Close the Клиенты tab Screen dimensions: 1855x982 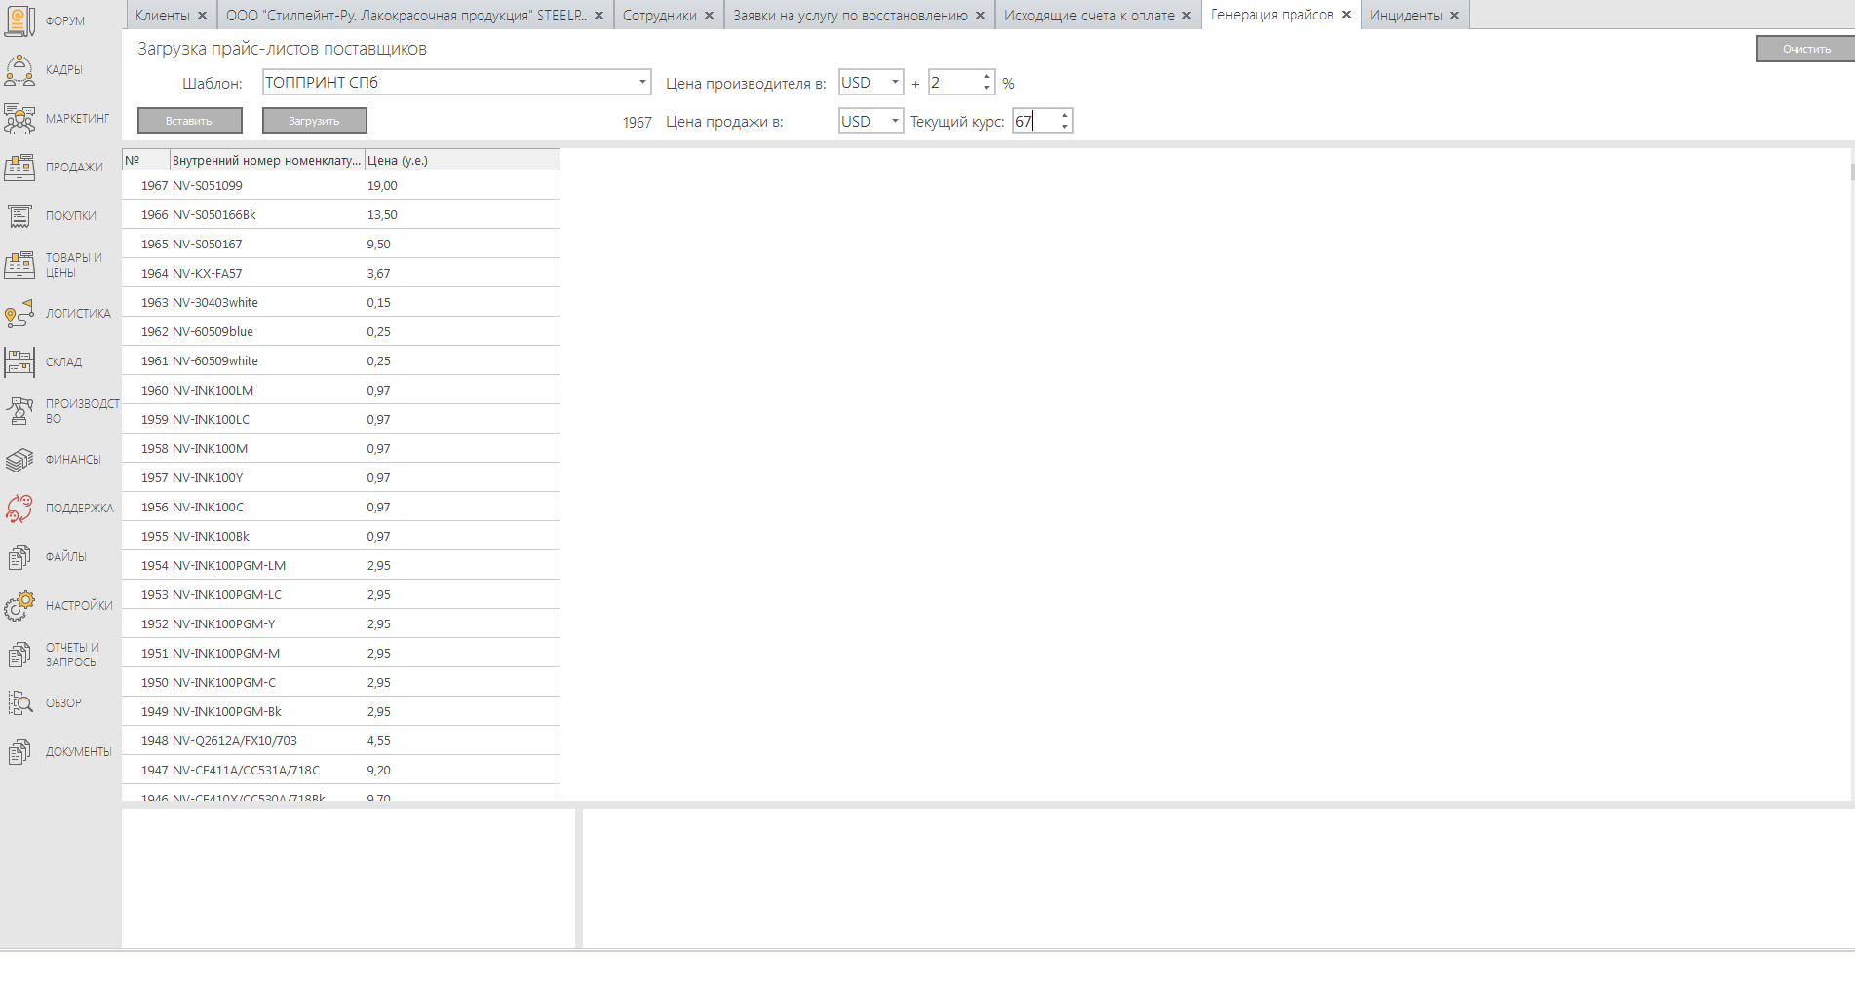coord(203,16)
